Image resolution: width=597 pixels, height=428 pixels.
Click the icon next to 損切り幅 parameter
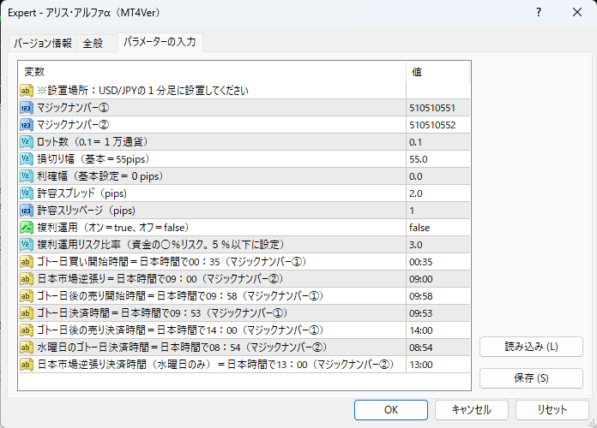click(x=27, y=159)
